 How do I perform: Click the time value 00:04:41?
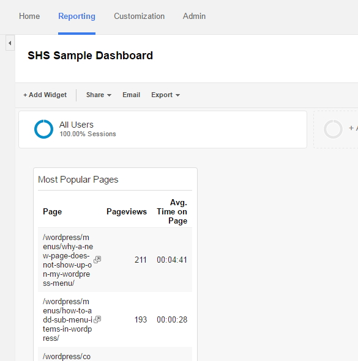point(172,260)
